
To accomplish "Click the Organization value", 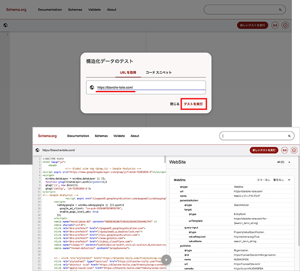I will [x=241, y=250].
